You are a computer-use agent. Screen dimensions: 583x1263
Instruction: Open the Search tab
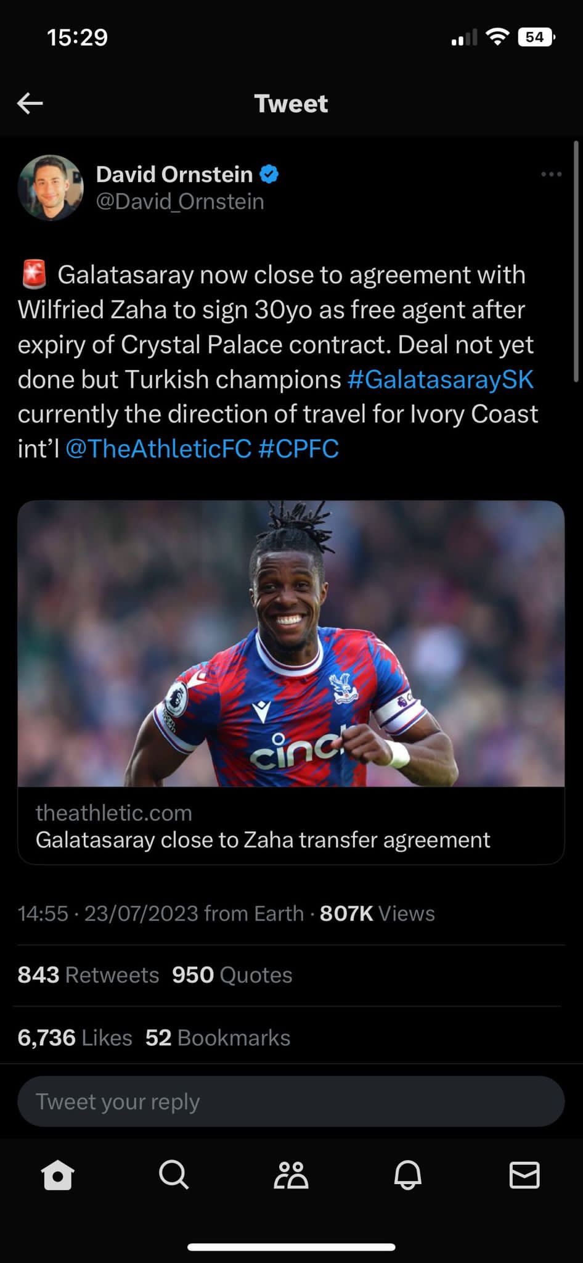pos(174,1175)
